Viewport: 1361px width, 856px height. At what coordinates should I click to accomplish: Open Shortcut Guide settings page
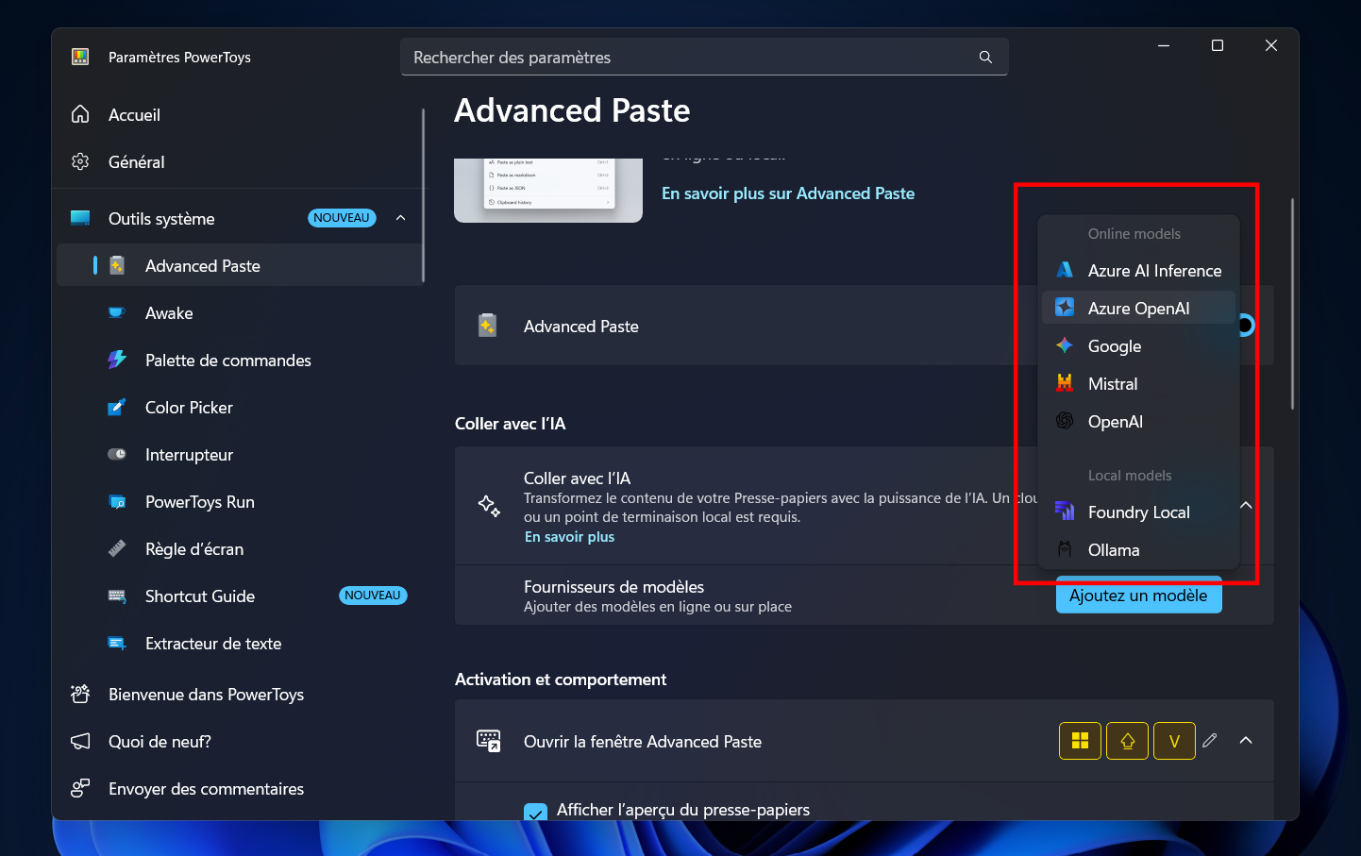(x=238, y=596)
